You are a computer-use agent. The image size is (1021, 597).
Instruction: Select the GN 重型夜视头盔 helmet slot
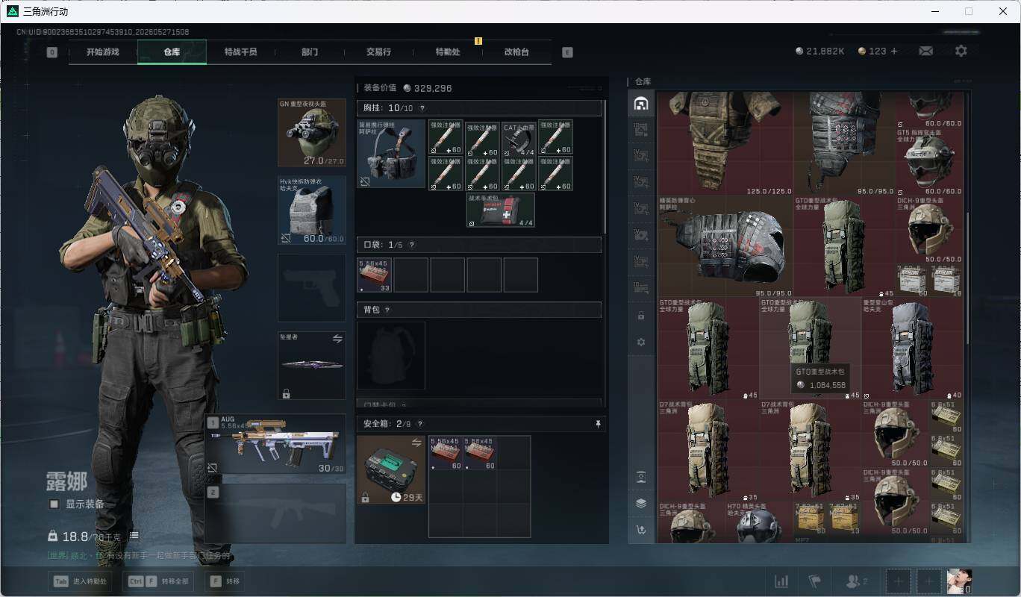click(312, 132)
